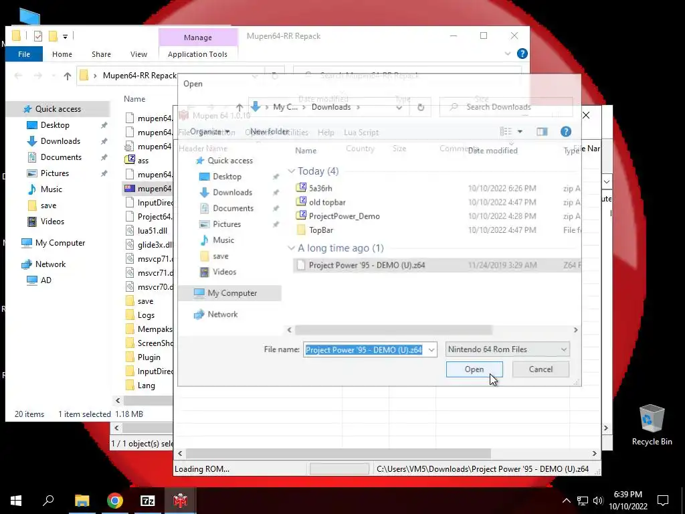Select Music in Open dialog sidebar
The image size is (685, 514).
[x=223, y=240]
